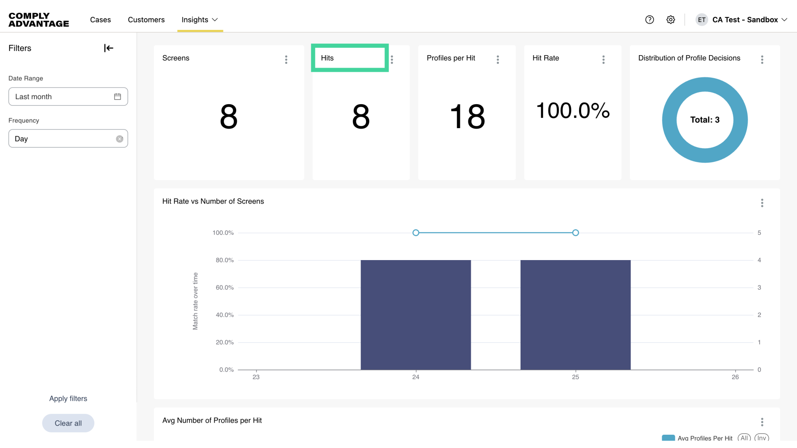Open the Profiles per Hit kebab menu

(498, 59)
